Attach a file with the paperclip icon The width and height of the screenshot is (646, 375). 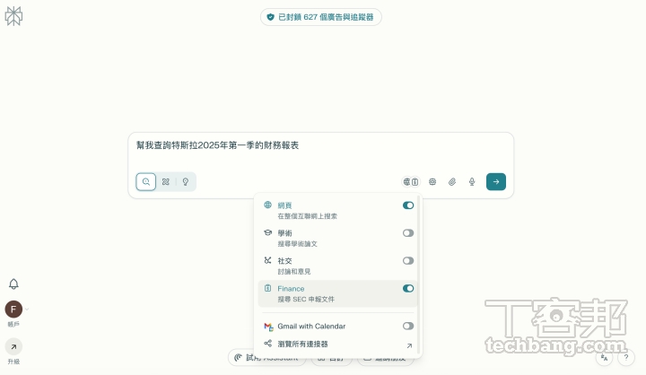pos(452,182)
